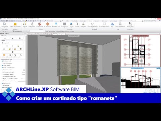Click the black-white contrast view button

[x=12, y=52]
